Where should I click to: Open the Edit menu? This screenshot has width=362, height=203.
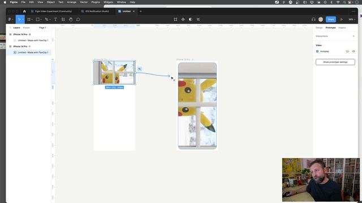[32, 2]
